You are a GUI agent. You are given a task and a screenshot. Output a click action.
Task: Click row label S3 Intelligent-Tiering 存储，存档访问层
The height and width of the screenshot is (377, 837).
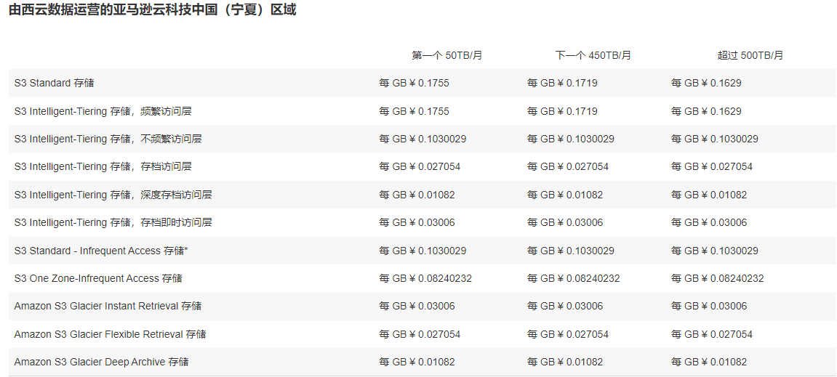103,167
